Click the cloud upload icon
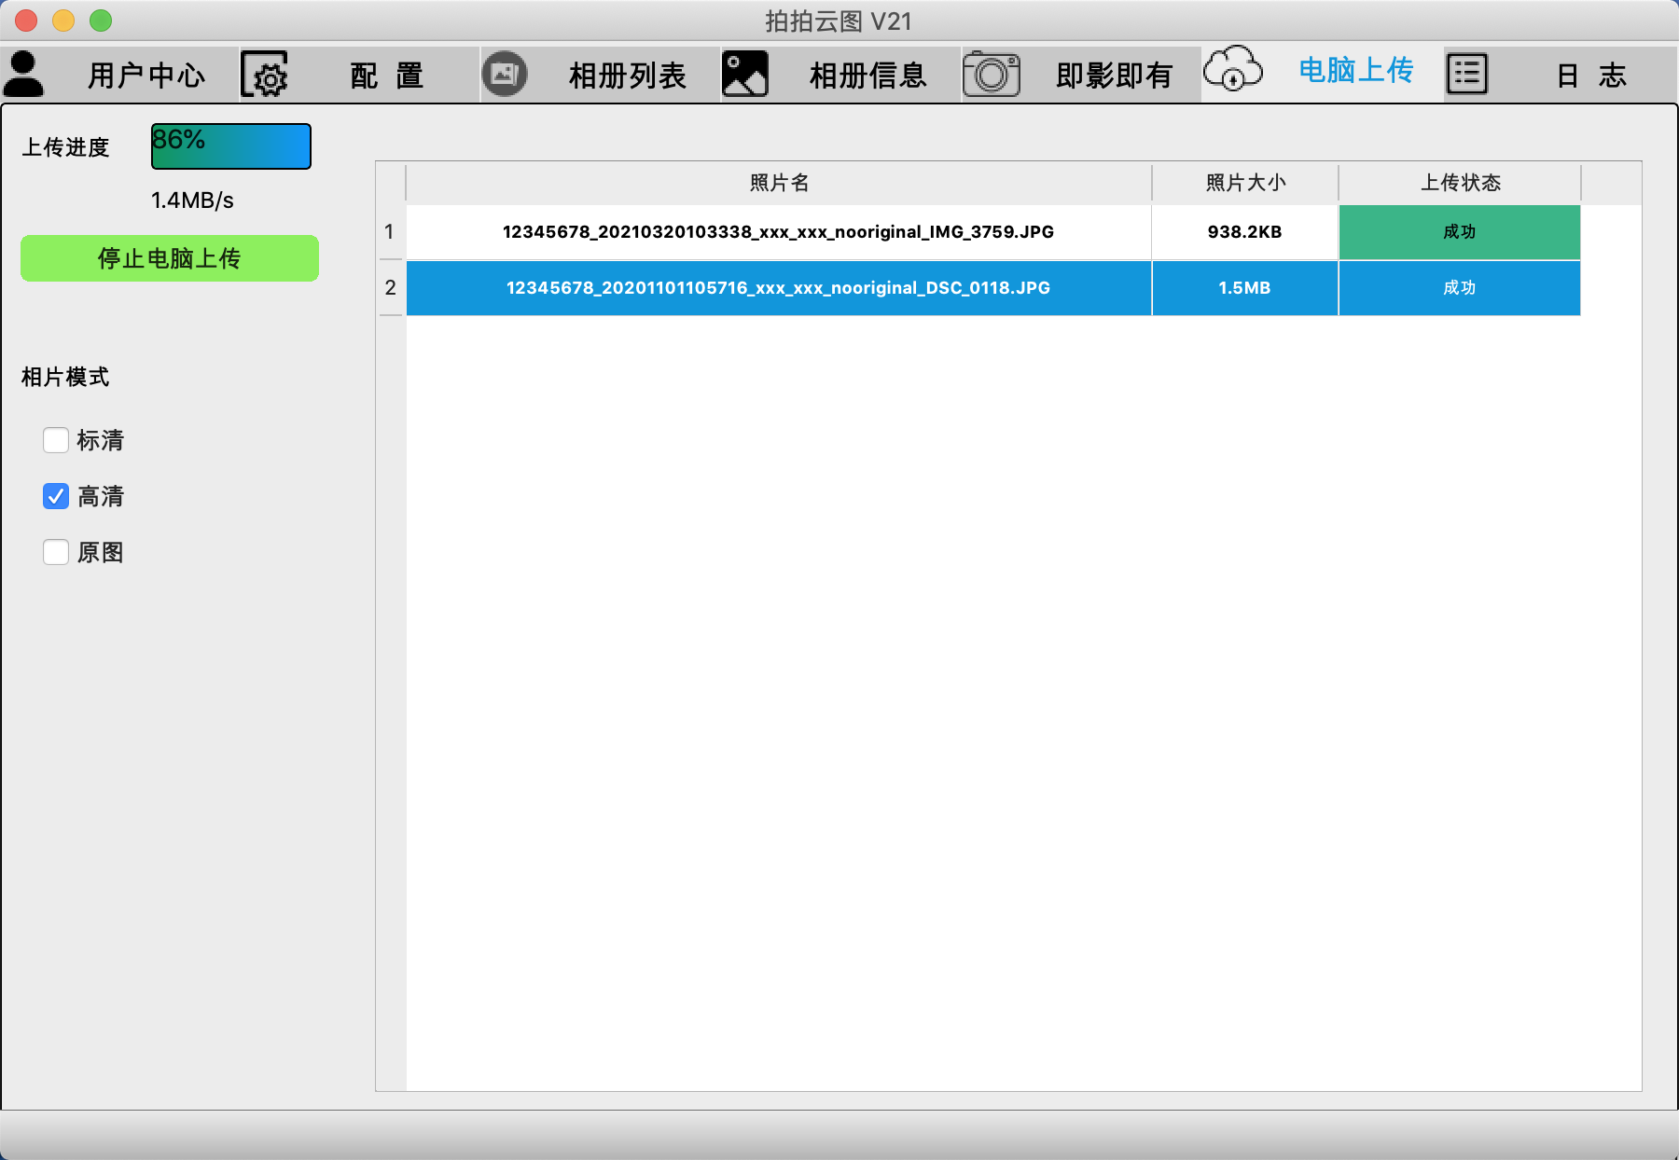1679x1160 pixels. coord(1232,70)
